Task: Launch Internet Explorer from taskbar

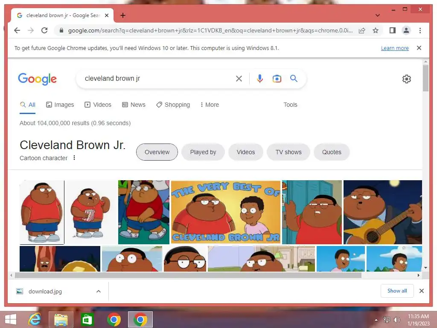Action: click(x=35, y=319)
